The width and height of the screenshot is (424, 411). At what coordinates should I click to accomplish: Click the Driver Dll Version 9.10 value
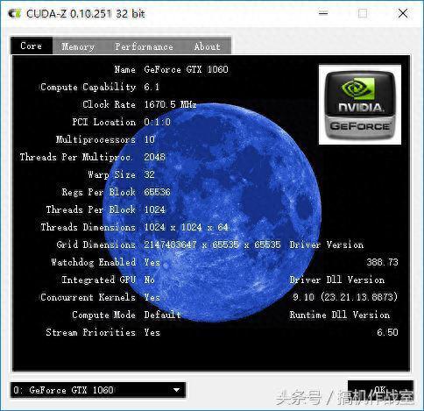pos(345,297)
